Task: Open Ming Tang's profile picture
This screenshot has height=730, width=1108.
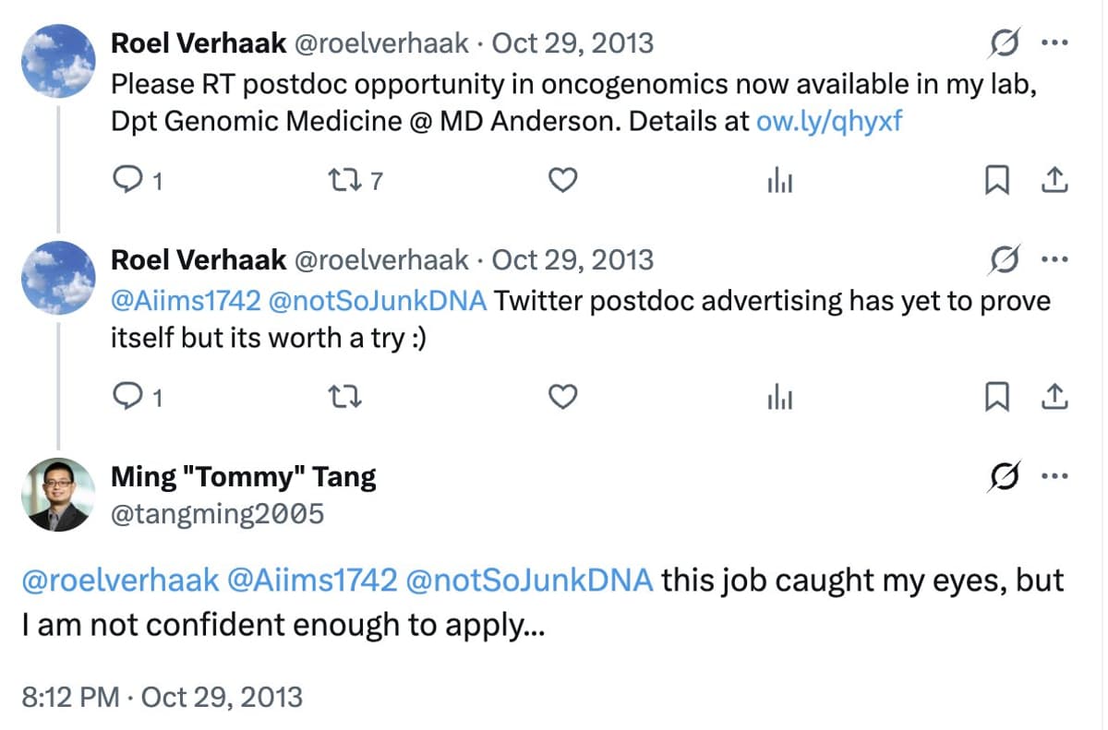Action: (57, 494)
